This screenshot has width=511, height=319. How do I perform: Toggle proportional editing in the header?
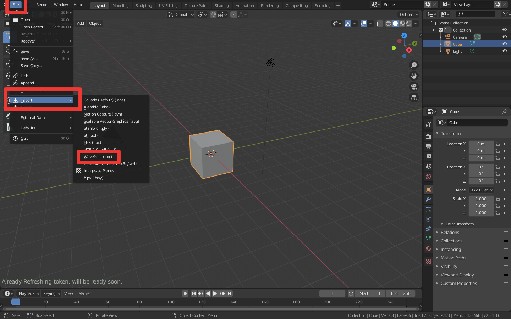click(233, 15)
